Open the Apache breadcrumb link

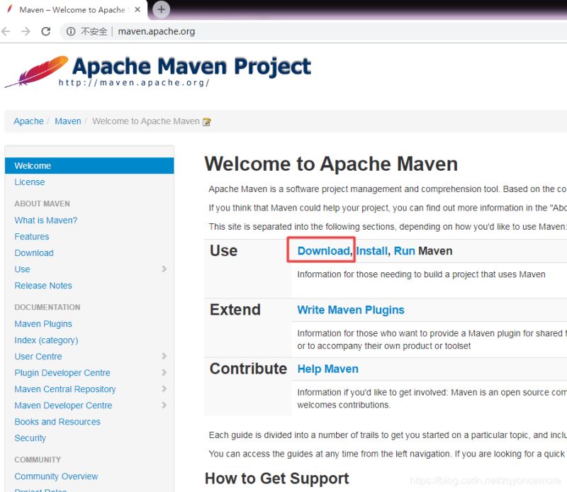tap(28, 121)
